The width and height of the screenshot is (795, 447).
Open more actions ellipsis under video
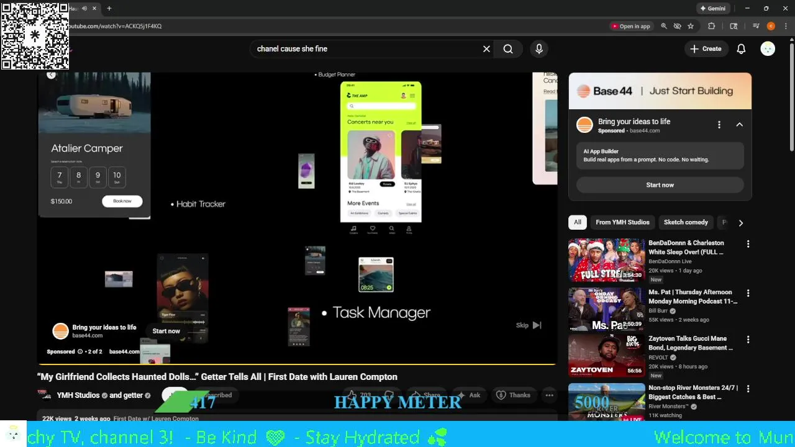[549, 395]
